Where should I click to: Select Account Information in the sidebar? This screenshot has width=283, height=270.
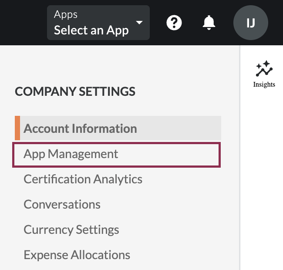[x=80, y=128]
